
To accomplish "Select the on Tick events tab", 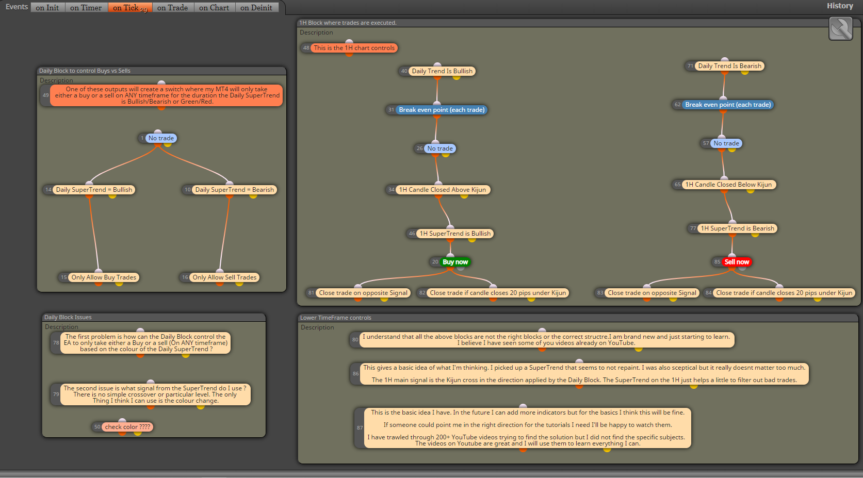I will 130,8.
